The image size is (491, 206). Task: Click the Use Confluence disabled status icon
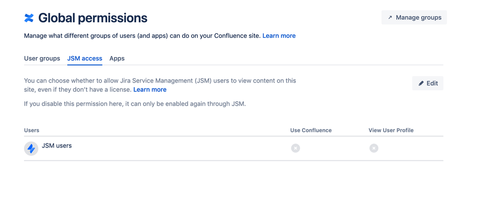pyautogui.click(x=295, y=148)
